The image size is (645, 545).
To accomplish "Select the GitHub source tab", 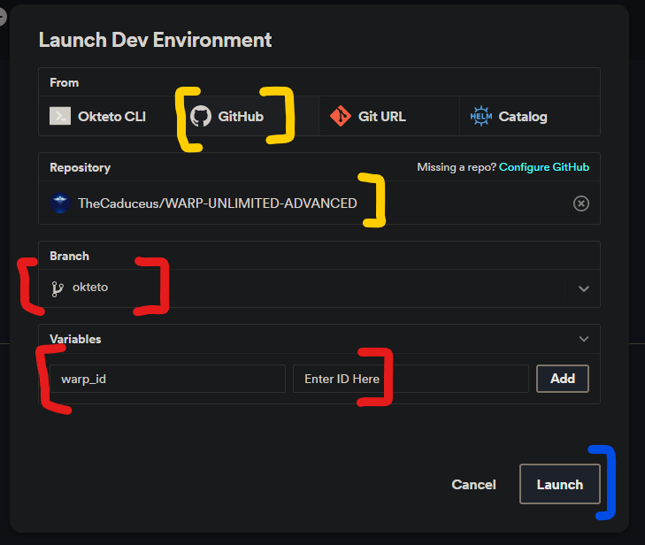I will coord(249,117).
